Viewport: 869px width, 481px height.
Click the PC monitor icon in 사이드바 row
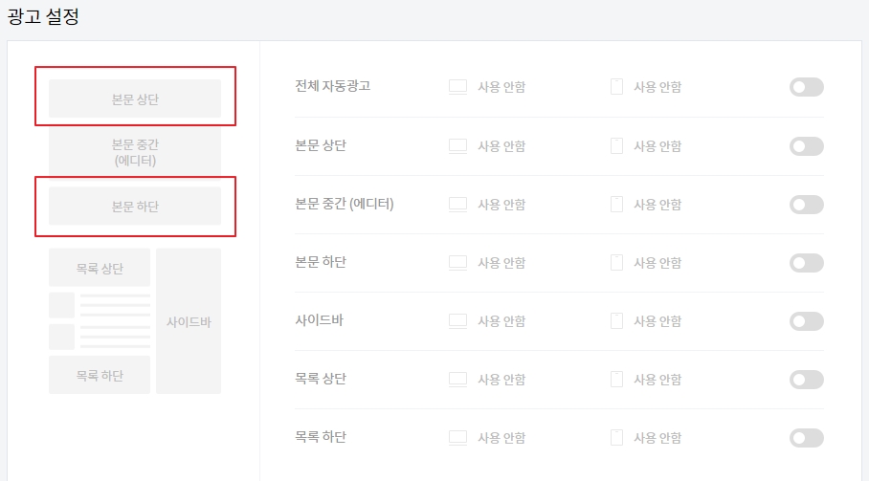coord(457,321)
